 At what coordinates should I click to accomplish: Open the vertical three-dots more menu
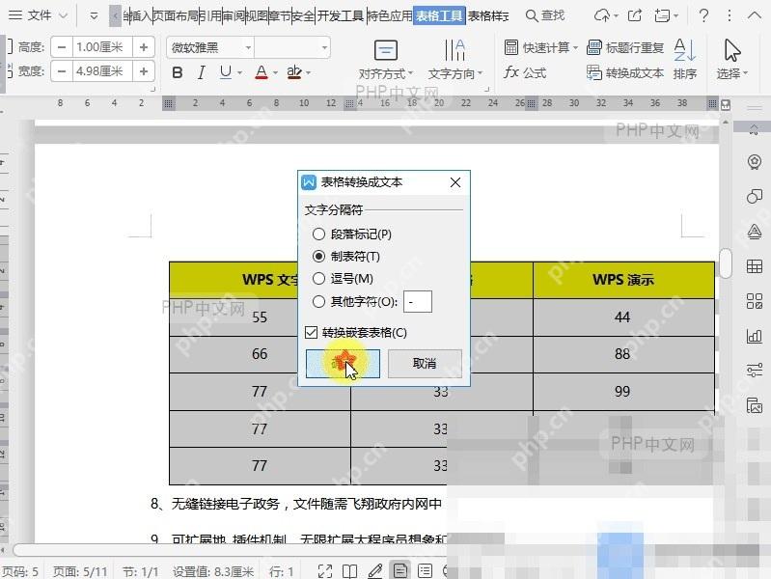pos(730,15)
